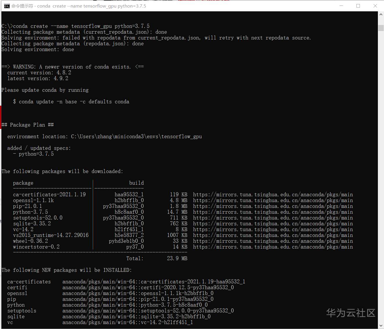Click build 'h5e58377_2' value
Viewport: 384px width, 329px height.
pyautogui.click(x=129, y=235)
